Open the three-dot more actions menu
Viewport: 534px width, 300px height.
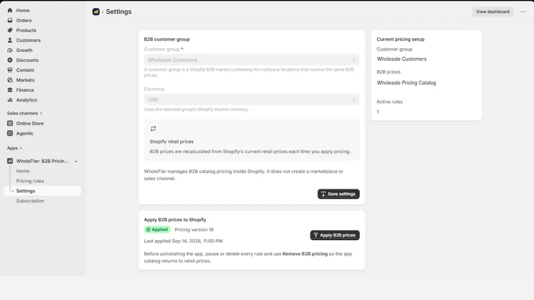[x=523, y=11]
